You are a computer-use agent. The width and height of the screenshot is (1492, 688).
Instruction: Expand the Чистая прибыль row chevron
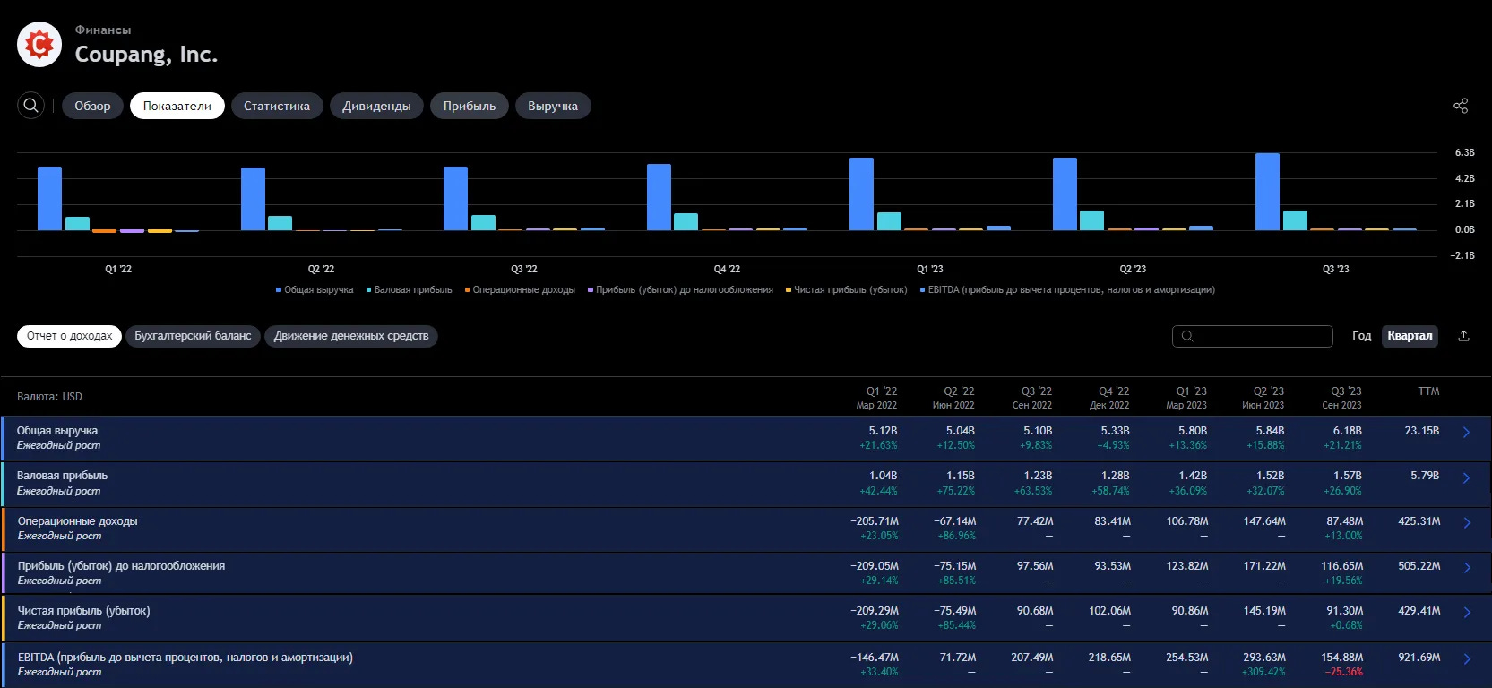[1467, 612]
